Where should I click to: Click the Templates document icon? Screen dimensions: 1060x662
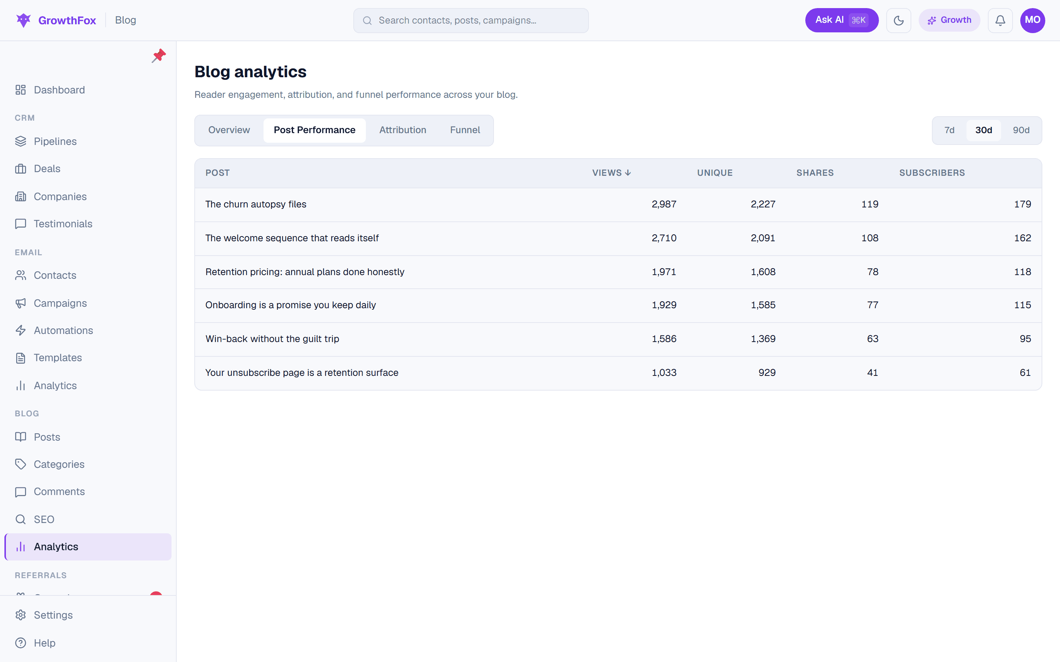click(21, 358)
